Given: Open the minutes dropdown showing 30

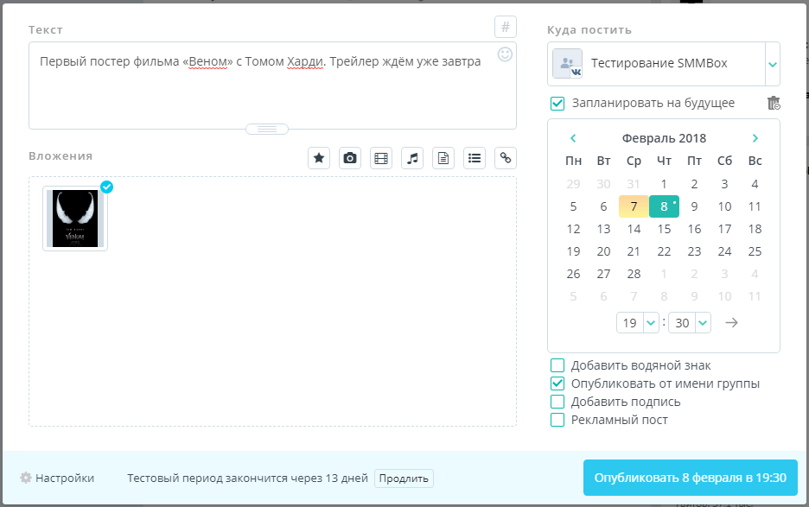Looking at the screenshot, I should coord(690,323).
